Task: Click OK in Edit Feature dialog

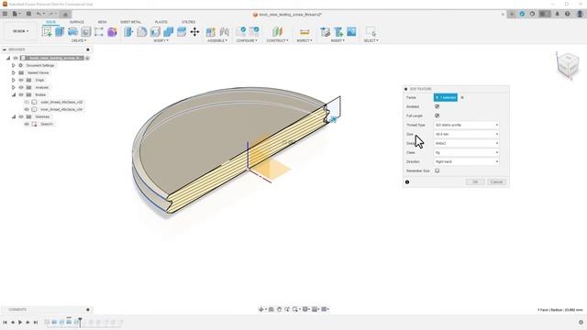Action: (475, 181)
